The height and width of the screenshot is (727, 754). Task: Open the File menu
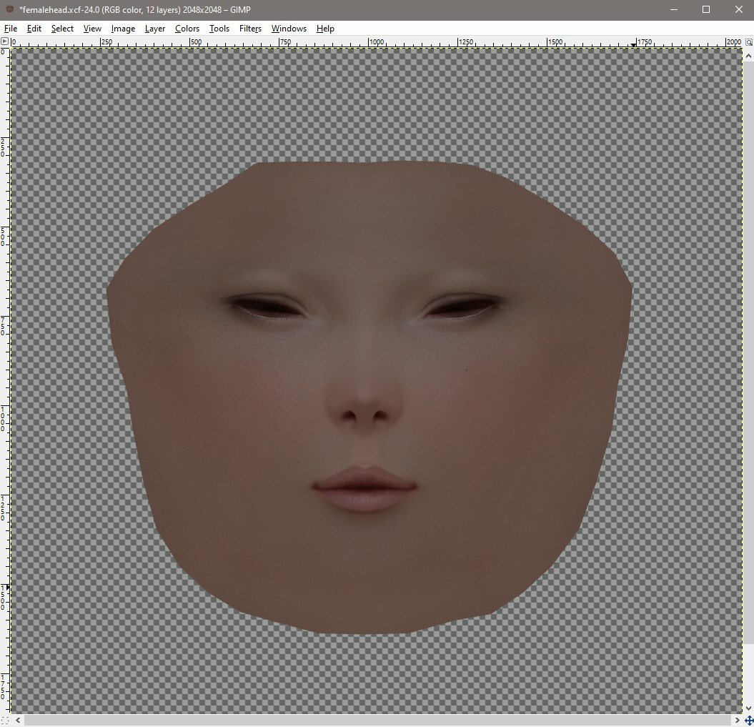[11, 29]
